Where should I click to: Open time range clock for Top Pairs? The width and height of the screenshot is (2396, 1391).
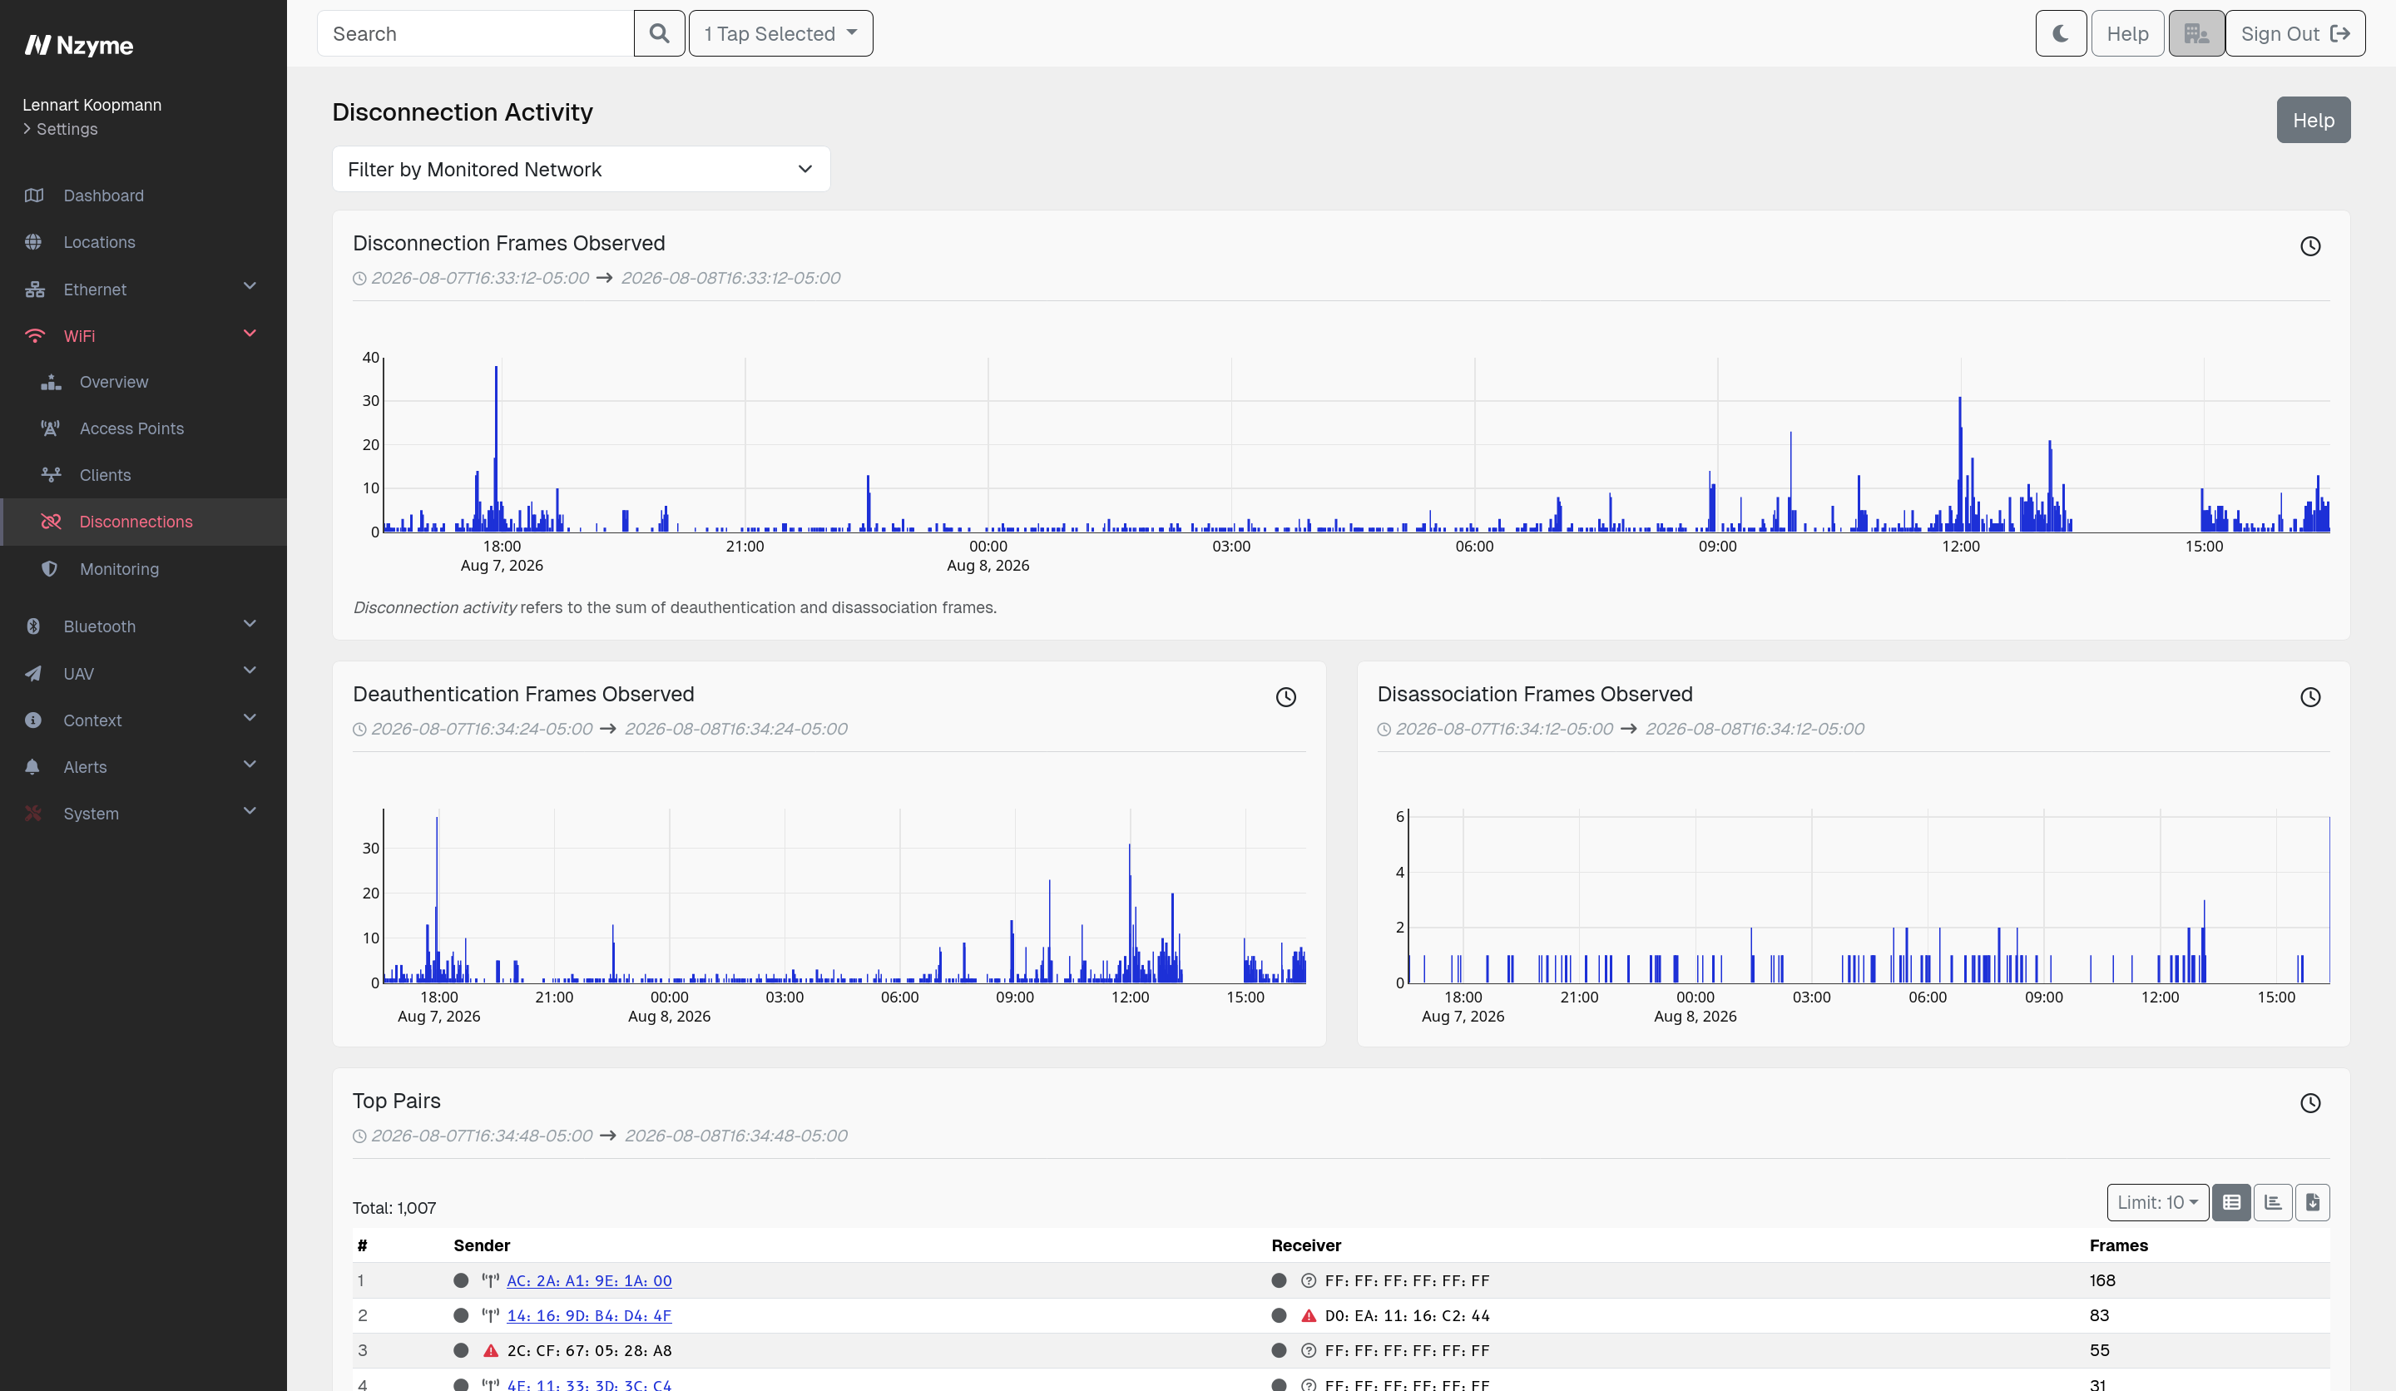[2309, 1103]
